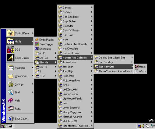Click the Documents folder icon
This screenshot has height=129, width=155.
point(11,76)
